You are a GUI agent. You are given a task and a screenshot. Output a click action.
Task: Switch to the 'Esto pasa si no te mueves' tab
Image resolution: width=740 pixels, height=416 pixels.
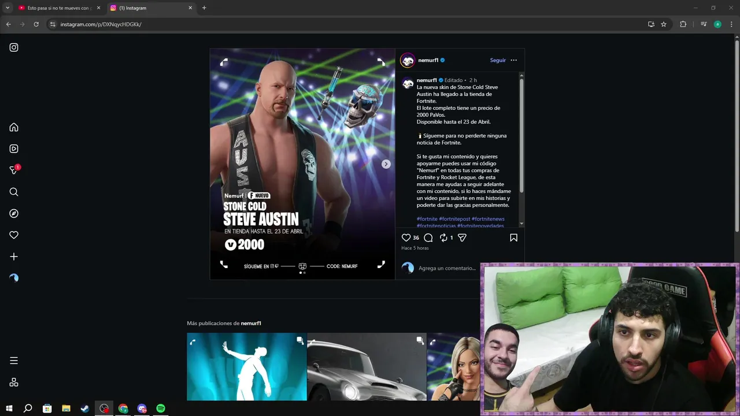point(59,8)
